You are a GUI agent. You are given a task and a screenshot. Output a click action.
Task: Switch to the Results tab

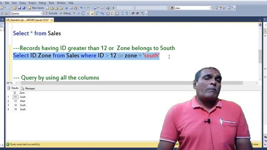tap(13, 88)
